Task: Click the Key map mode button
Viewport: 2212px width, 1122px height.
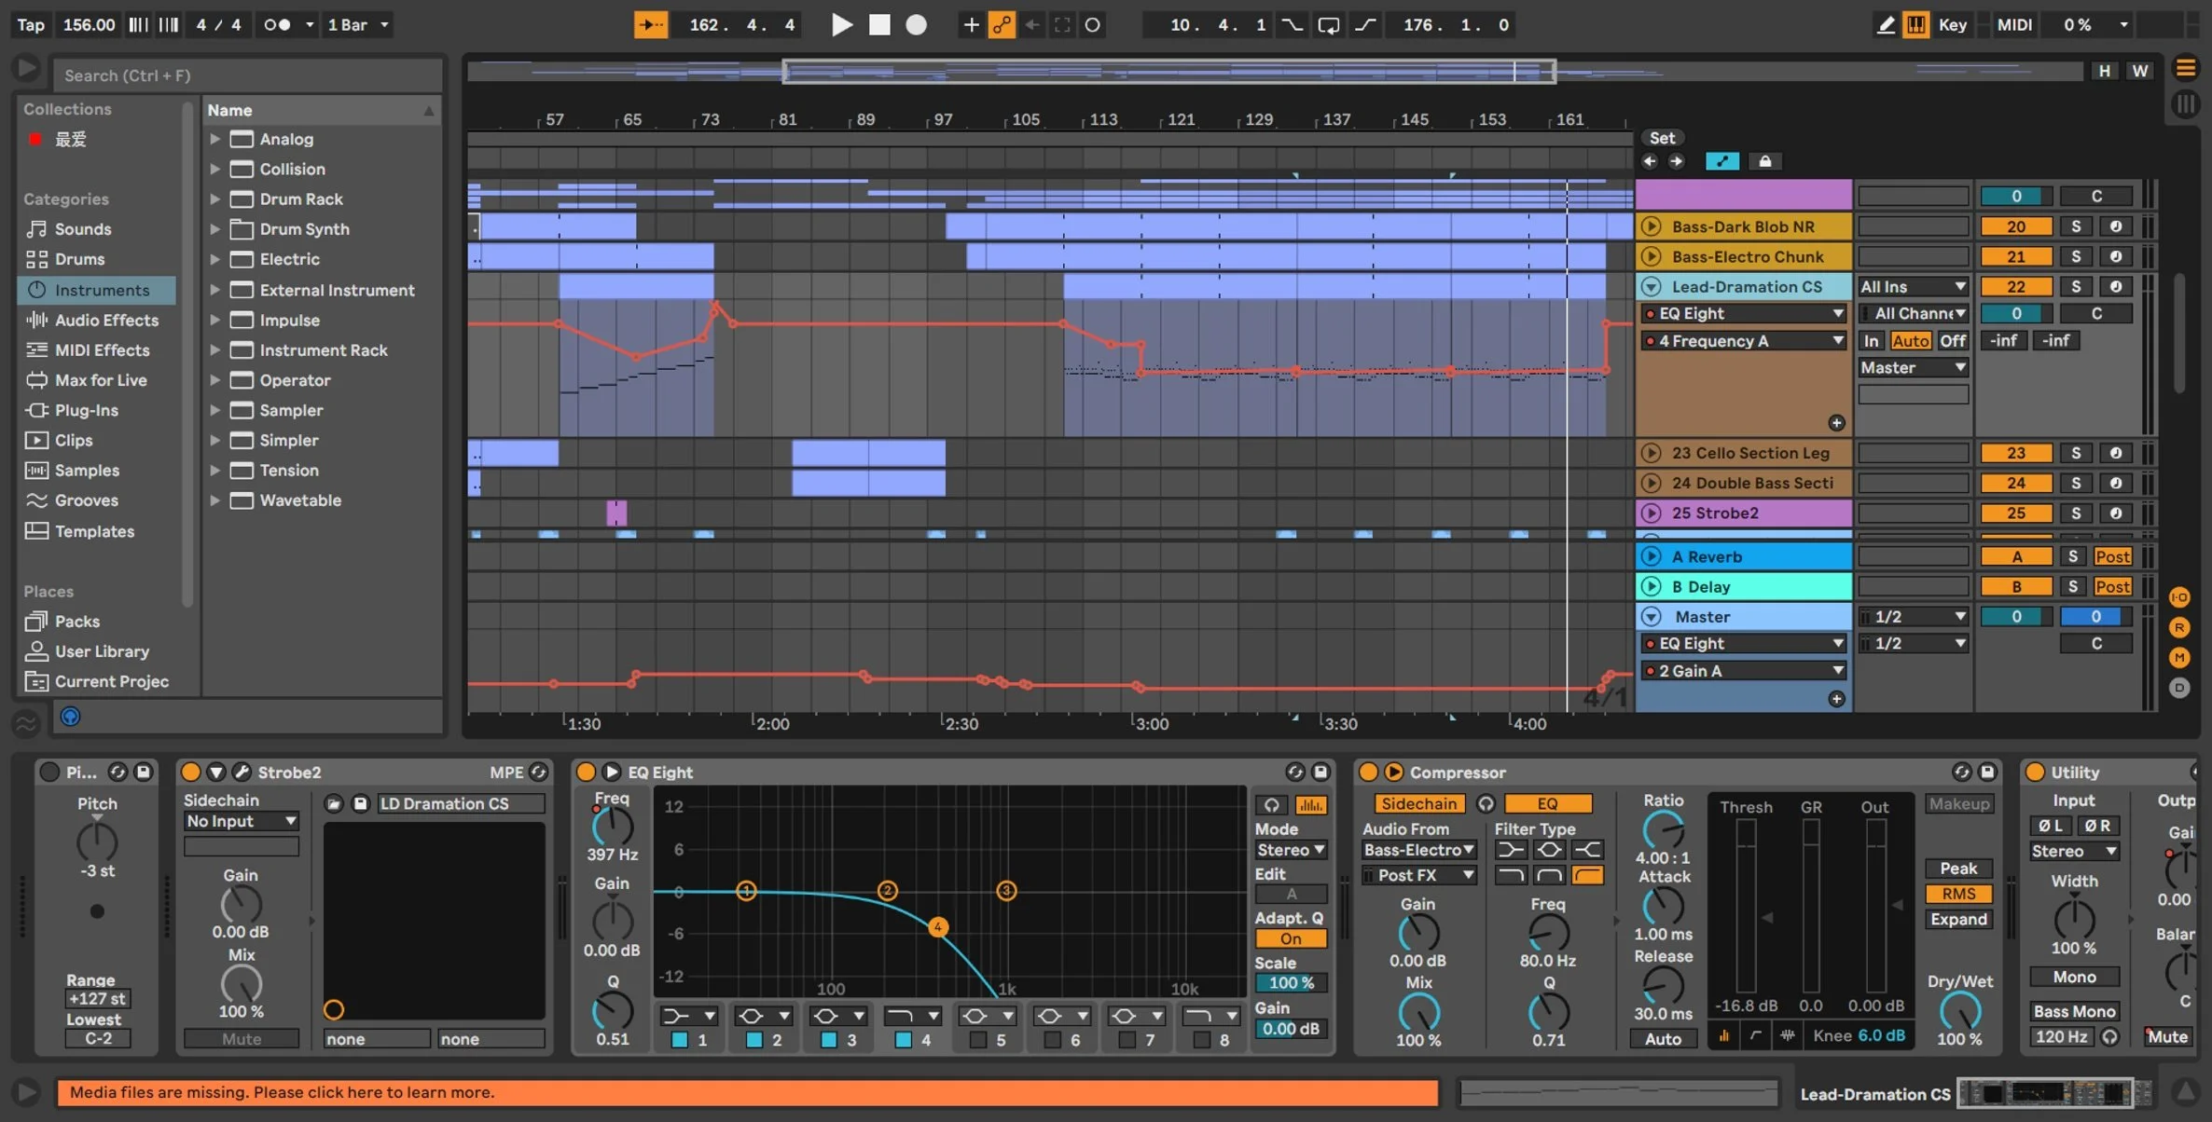Action: point(1952,25)
